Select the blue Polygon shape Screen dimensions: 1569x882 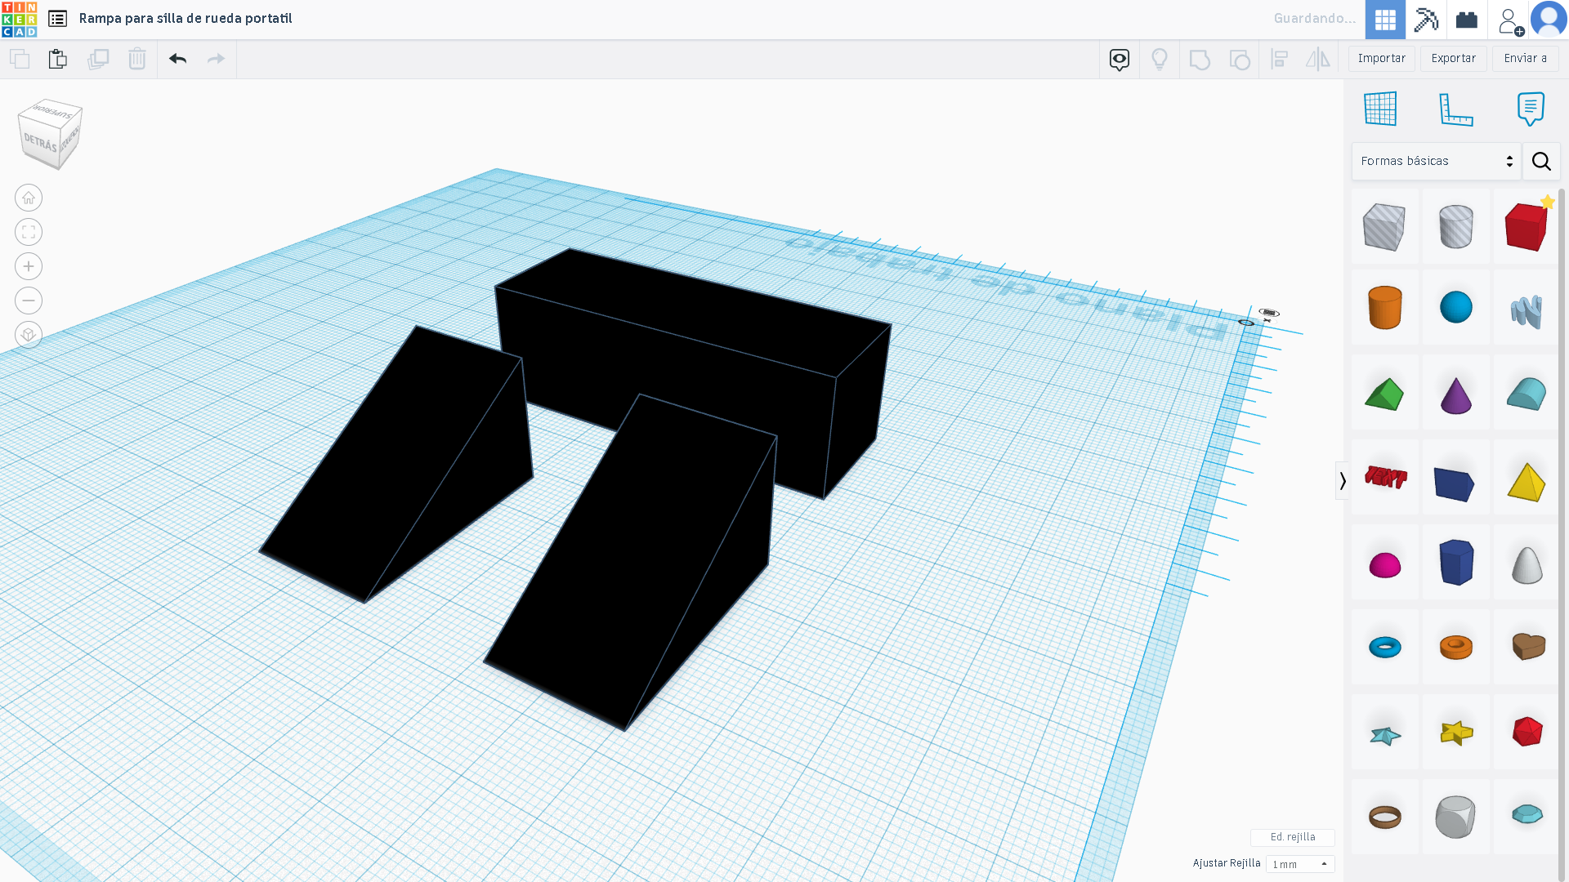point(1455,562)
